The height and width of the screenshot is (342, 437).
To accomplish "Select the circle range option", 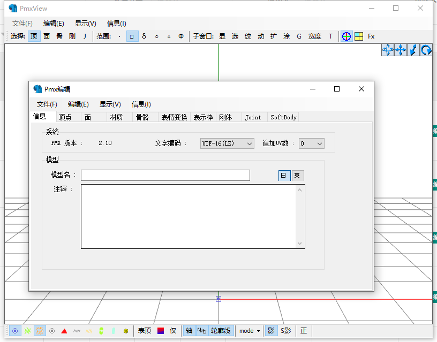I will click(156, 36).
